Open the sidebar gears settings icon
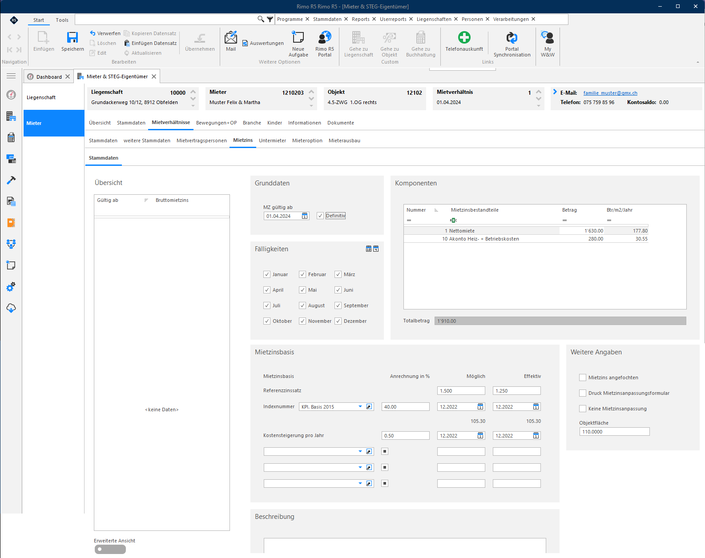 coord(11,287)
